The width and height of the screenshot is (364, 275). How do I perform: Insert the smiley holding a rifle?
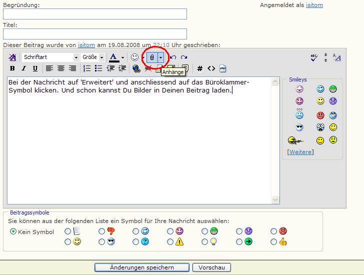[295, 140]
